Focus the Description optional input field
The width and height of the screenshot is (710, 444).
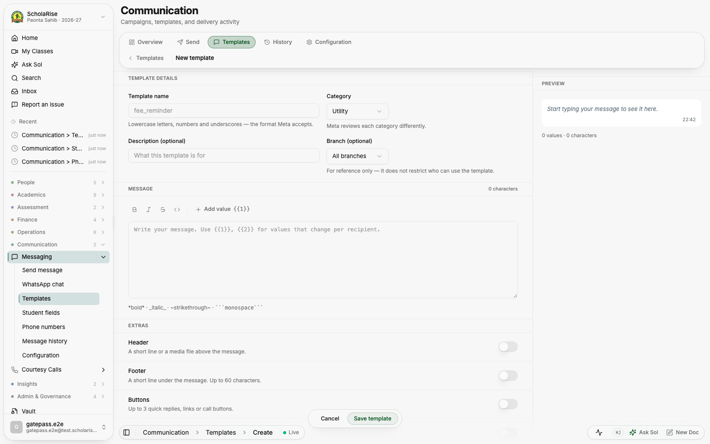tap(224, 155)
